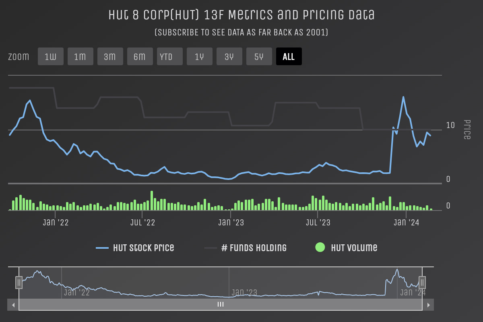This screenshot has height=322, width=483.
Task: Click the price axis value 10
Action: pyautogui.click(x=450, y=125)
